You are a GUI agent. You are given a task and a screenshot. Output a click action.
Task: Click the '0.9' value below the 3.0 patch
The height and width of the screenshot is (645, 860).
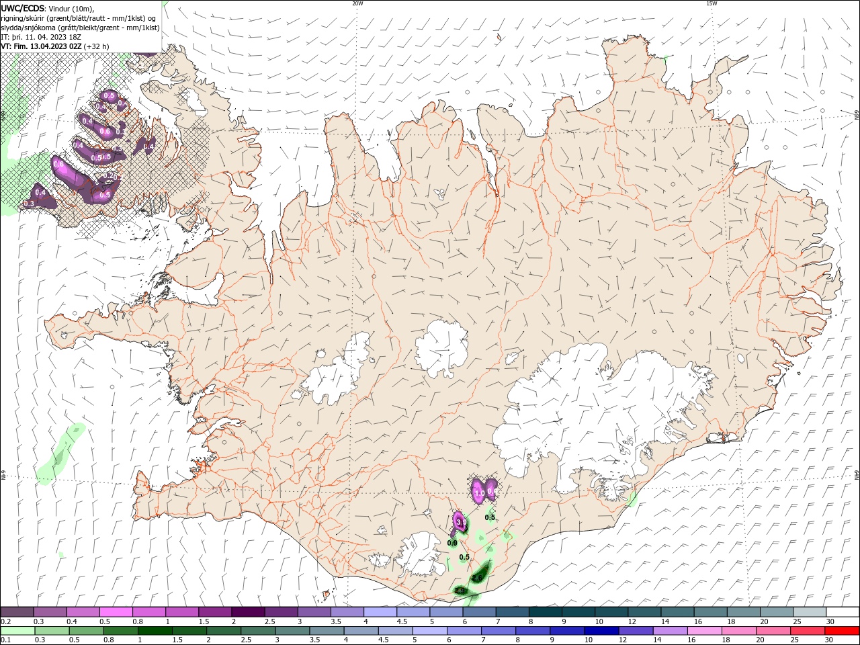coord(452,543)
